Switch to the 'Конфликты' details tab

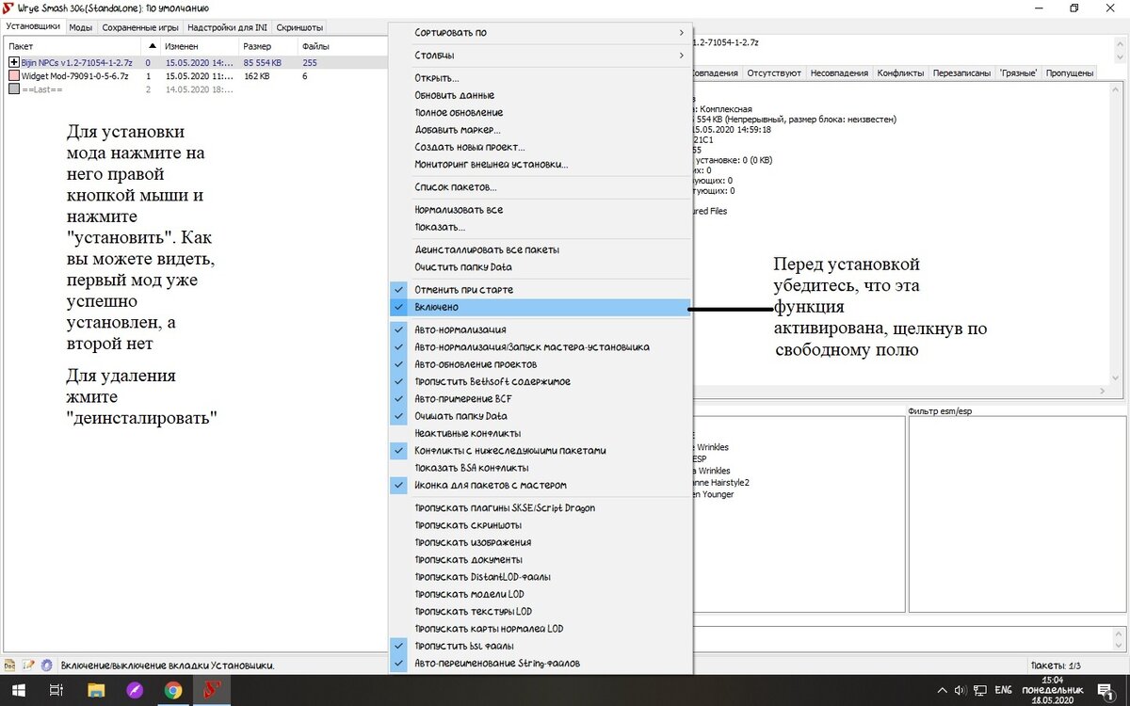point(900,72)
